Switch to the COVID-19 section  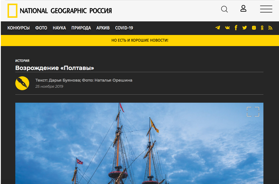124,28
